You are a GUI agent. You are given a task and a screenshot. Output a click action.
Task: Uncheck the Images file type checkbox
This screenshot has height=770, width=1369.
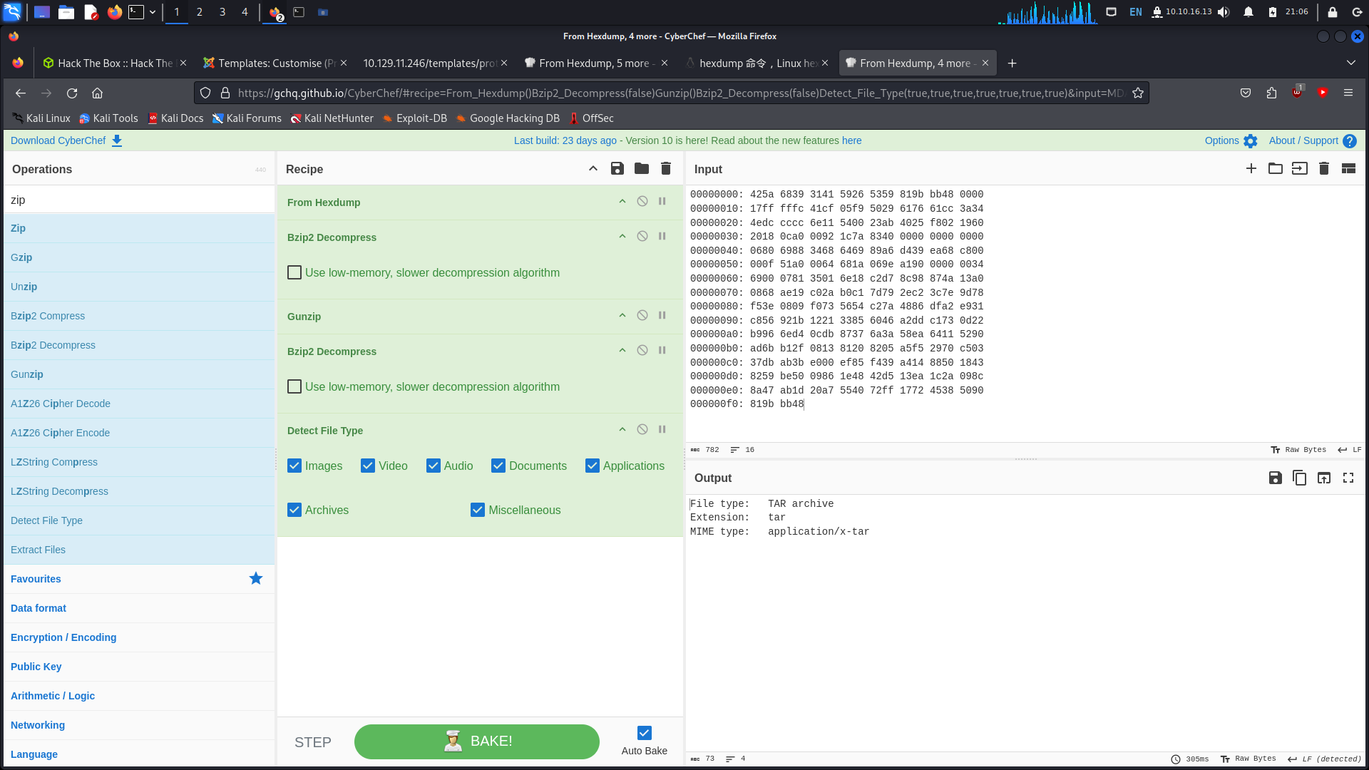tap(294, 466)
